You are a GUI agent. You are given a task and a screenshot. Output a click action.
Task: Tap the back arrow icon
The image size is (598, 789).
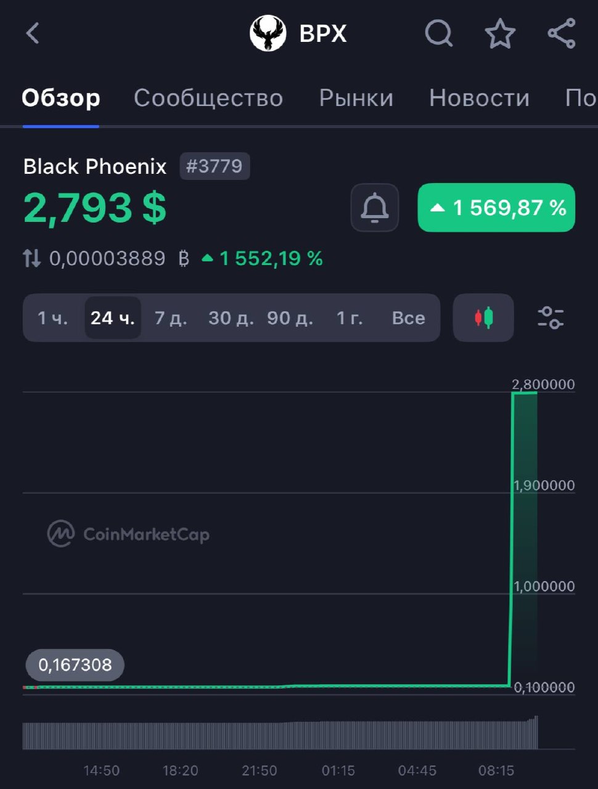(x=33, y=33)
